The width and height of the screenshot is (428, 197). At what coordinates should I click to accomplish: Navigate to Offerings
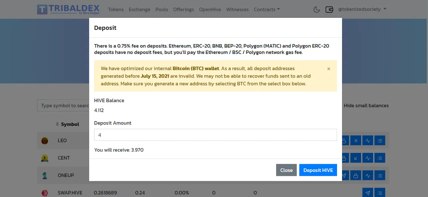click(184, 9)
